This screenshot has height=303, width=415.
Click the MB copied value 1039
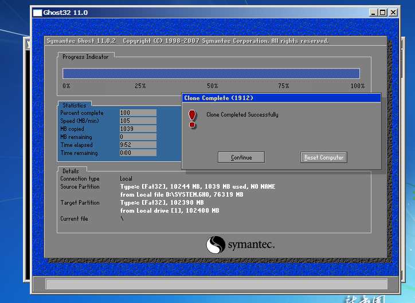[138, 129]
